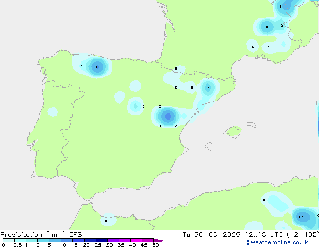Image resolution: width=319 pixels, height=247 pixels.
Task: Click the small rain patch over Portugal
Action: [53, 112]
